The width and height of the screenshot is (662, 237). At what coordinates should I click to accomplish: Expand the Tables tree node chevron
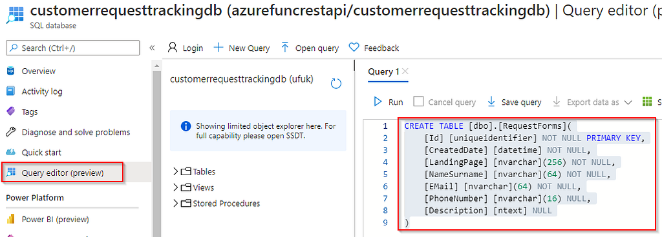176,171
